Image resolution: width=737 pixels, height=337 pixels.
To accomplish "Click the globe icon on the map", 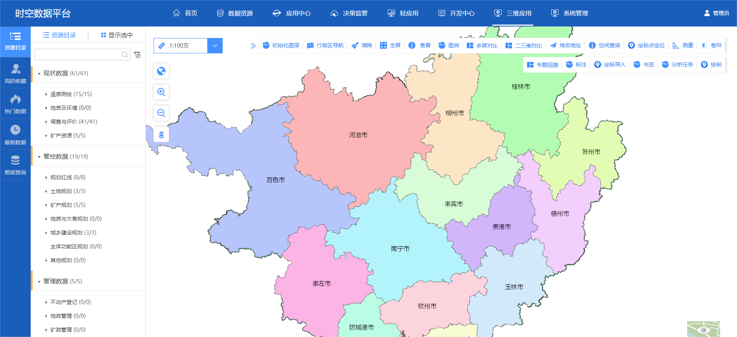I will pyautogui.click(x=161, y=71).
